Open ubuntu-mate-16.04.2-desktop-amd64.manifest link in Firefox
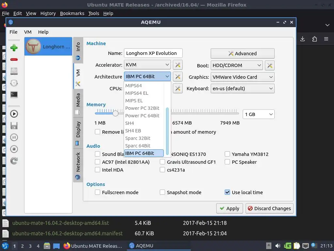The height and width of the screenshot is (251, 334). 67,233
